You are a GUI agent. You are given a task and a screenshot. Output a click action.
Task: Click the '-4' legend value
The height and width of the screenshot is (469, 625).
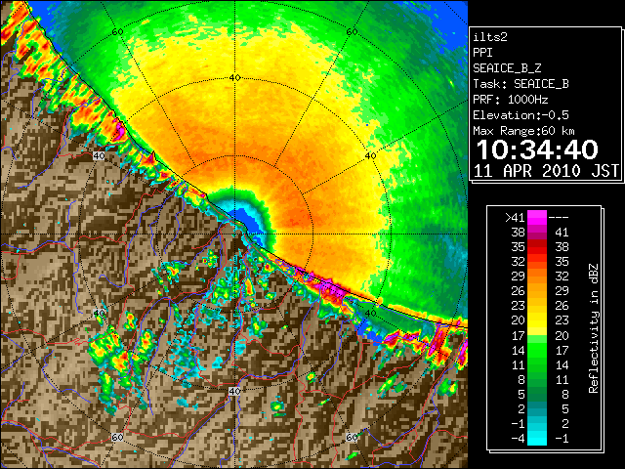[519, 439]
